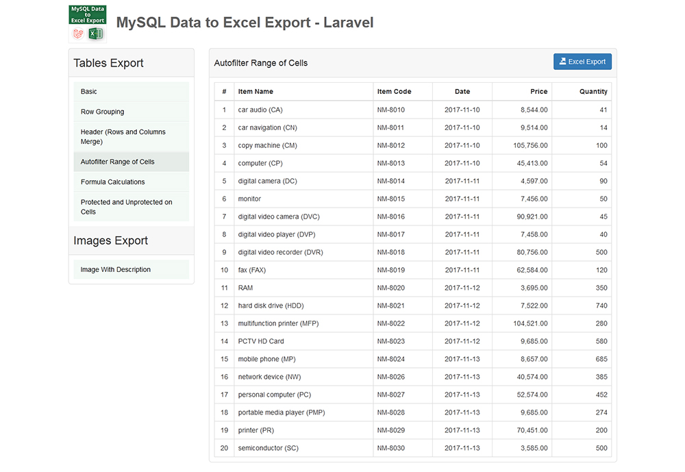This screenshot has height=472, width=685.
Task: Select Protected and Unprotected on Cells entry
Action: (x=127, y=207)
